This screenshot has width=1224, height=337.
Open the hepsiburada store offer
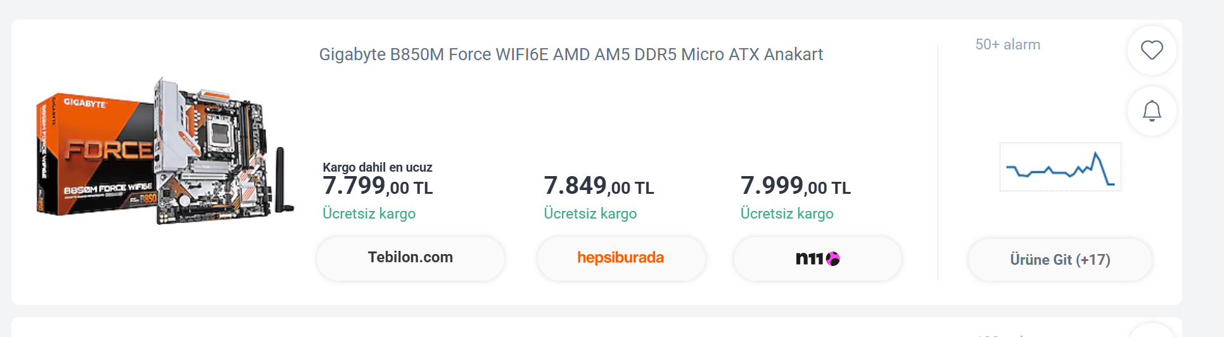point(621,258)
